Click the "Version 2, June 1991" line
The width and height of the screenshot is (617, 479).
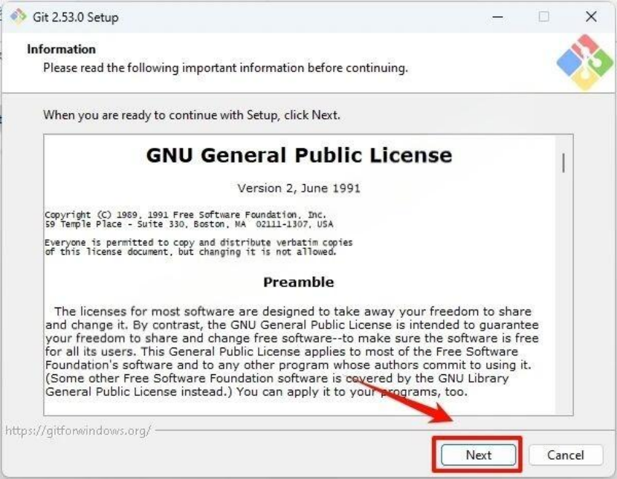pyautogui.click(x=299, y=188)
